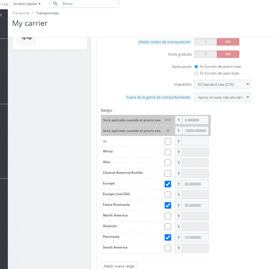Open the Impuestos tax dropdown
The image size is (276, 269).
(222, 84)
